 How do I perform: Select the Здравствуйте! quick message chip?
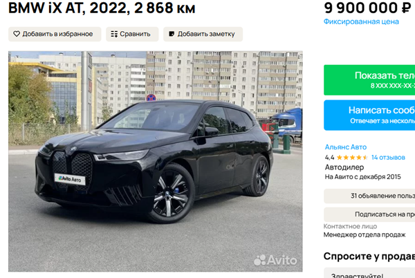pos(369,274)
